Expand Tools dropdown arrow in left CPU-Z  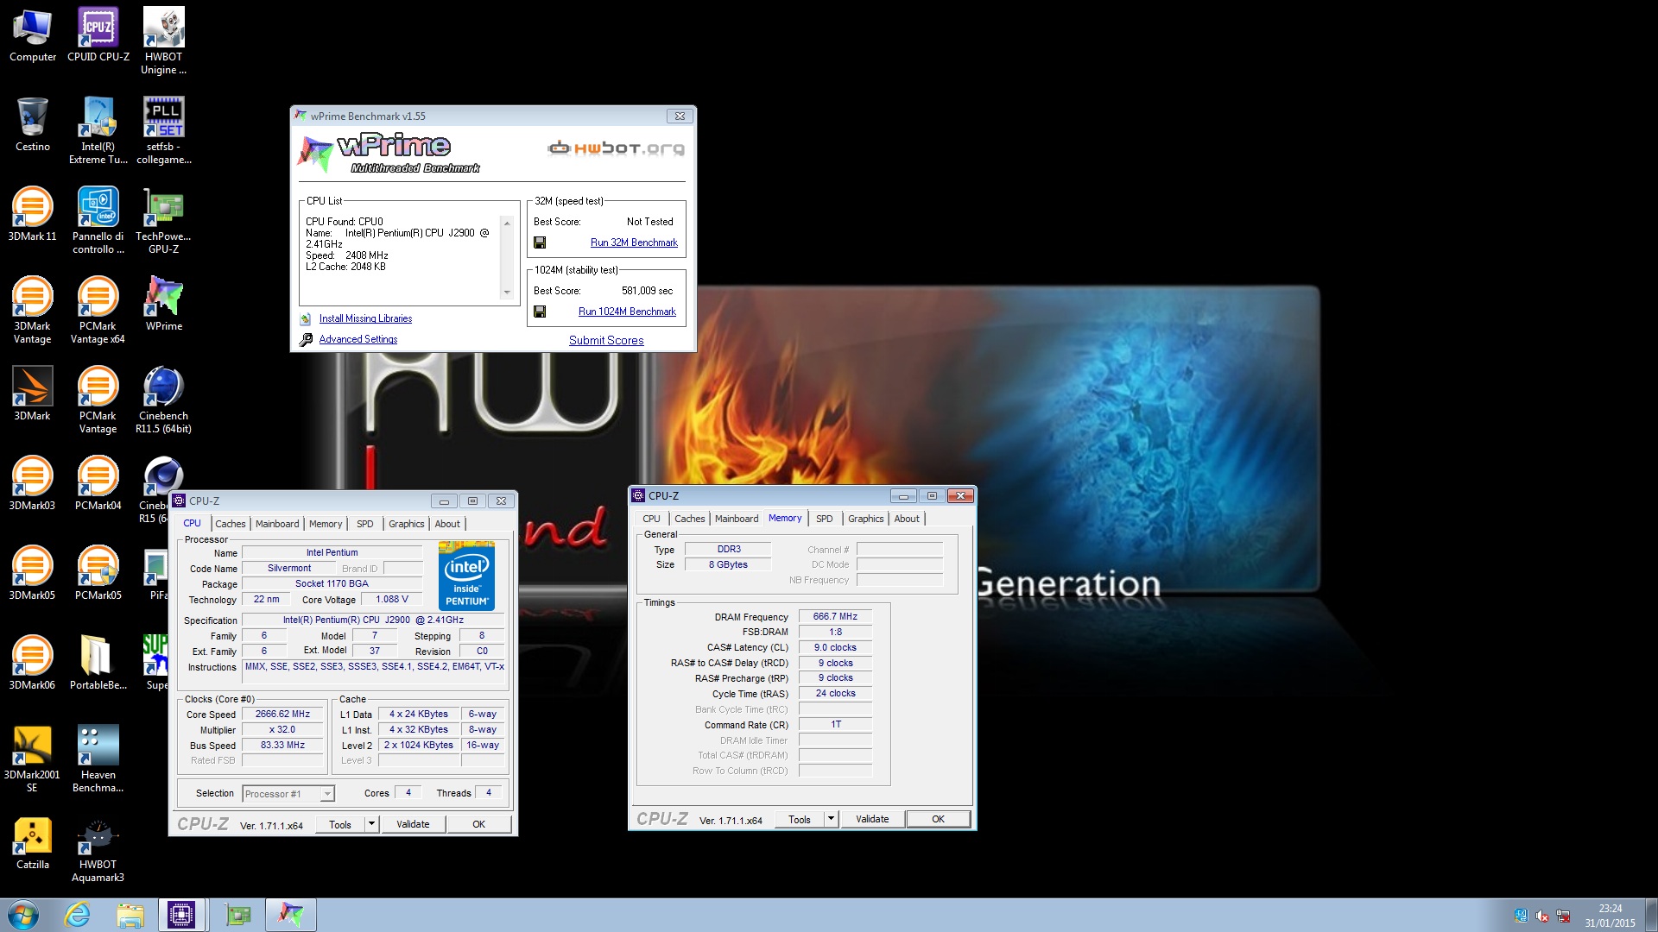tap(372, 824)
